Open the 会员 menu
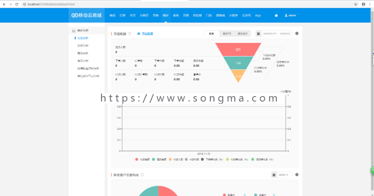The width and height of the screenshot is (374, 196). pos(133,15)
